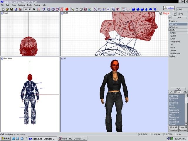The width and height of the screenshot is (188, 141).
Task: Click the white cube view icon
Action: point(81,9)
